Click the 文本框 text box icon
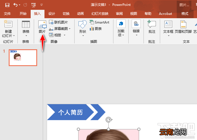Viewport: 197px width, 140px height. tap(168, 24)
